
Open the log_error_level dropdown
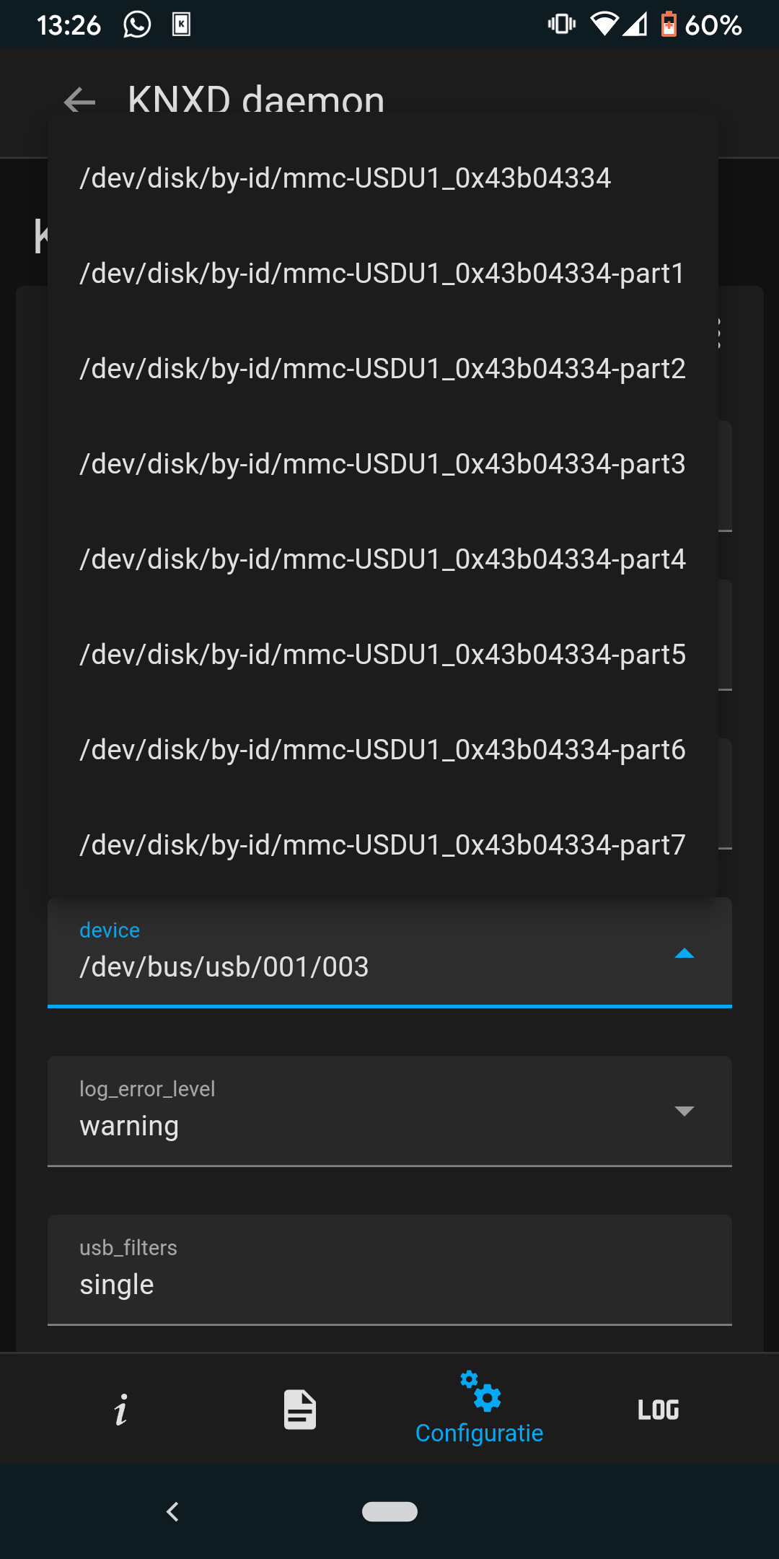684,1112
